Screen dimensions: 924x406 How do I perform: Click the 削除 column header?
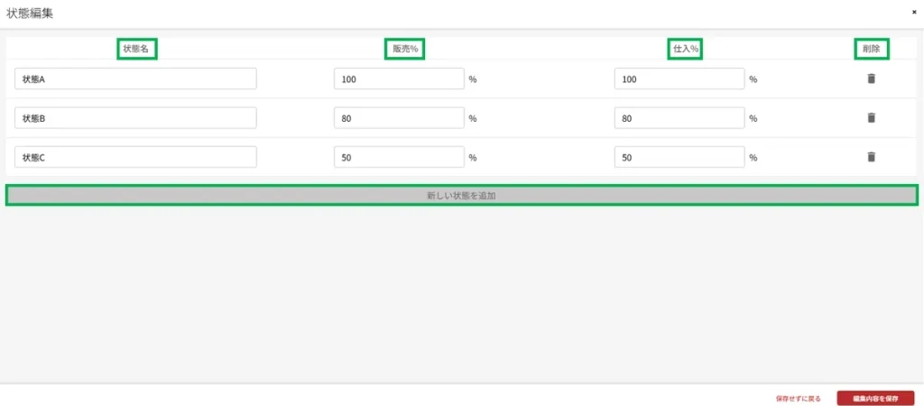coord(871,49)
